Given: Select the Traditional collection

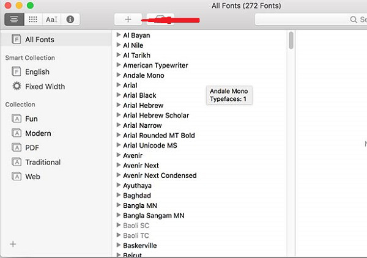Looking at the screenshot, I should pos(42,162).
